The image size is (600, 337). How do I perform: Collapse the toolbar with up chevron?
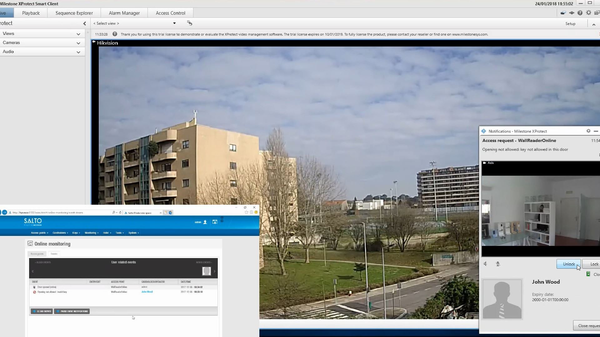(594, 24)
